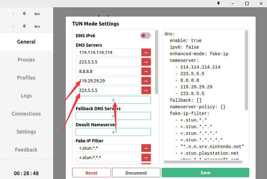
Task: Pin the window on top
Action: [218, 3]
